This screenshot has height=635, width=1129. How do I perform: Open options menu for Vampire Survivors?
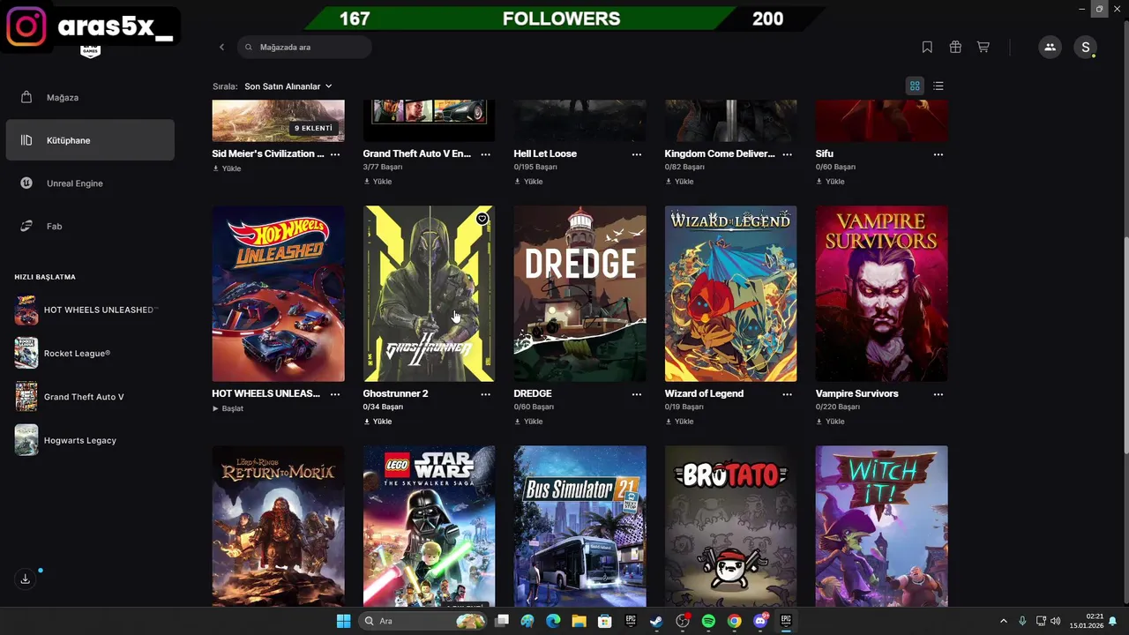coord(938,394)
